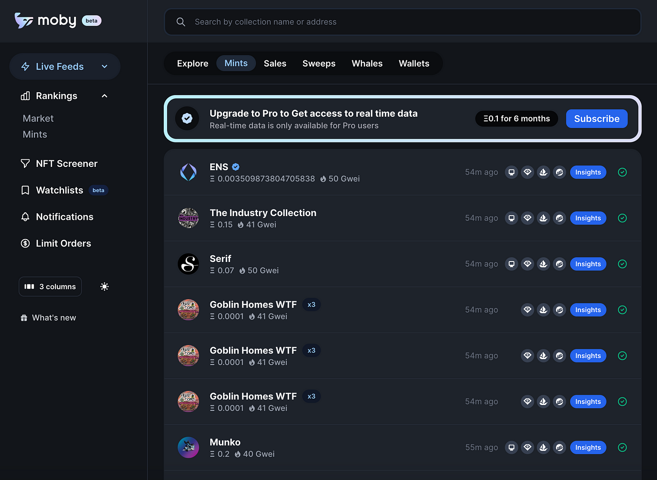The image size is (657, 480).
Task: Open Insights for Munko
Action: pos(588,448)
